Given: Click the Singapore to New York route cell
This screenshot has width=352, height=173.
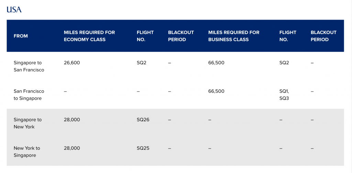Looking at the screenshot, I should click(27, 123).
